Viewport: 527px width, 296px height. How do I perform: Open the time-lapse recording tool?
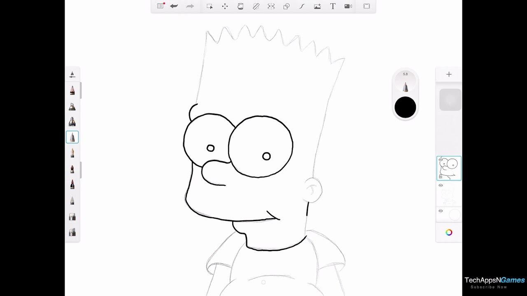348,6
